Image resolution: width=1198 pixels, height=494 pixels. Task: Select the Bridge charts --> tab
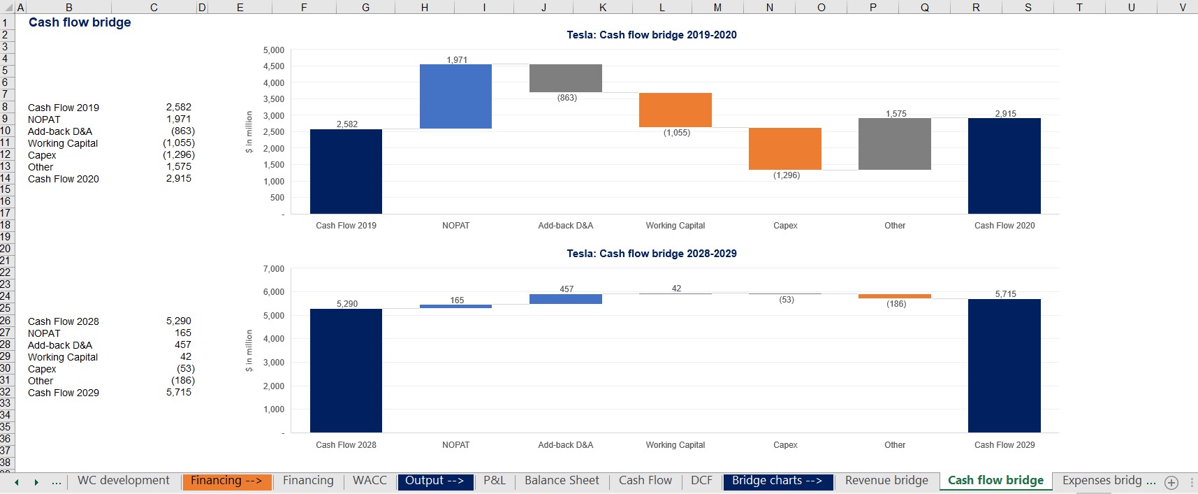click(x=777, y=481)
